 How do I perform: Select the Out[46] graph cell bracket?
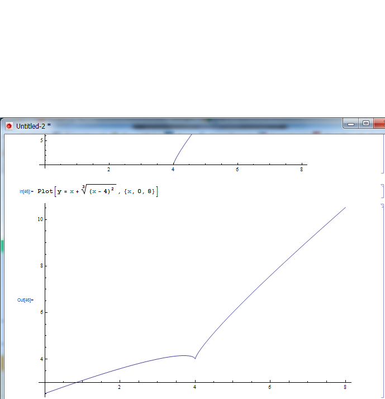[x=382, y=302]
